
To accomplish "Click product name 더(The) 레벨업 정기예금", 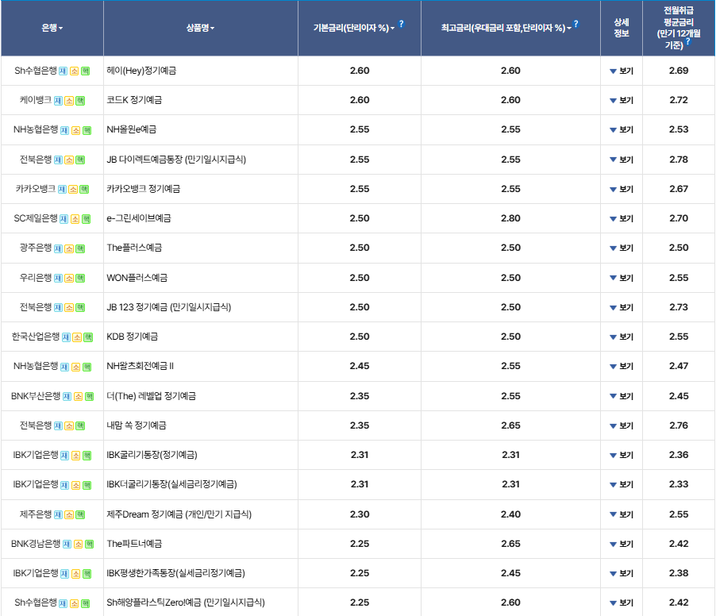I will tap(151, 396).
